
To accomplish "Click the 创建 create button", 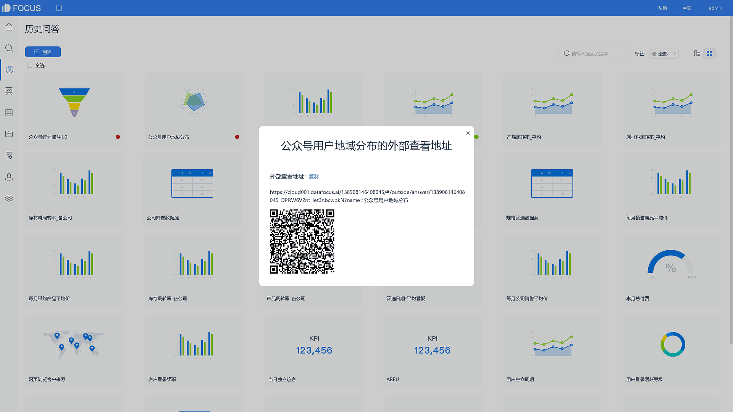I will point(43,52).
